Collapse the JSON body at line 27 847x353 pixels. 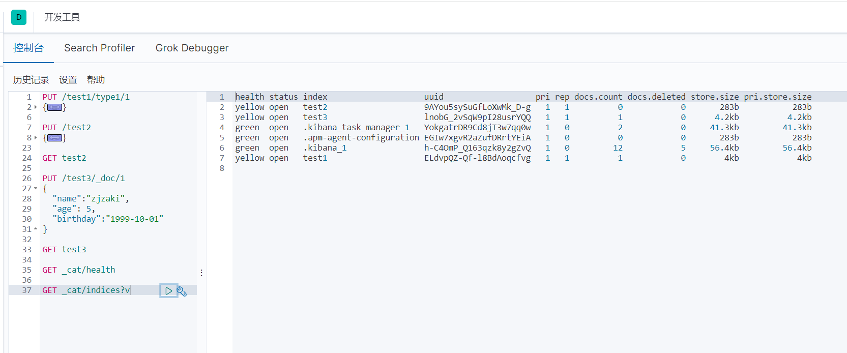pos(36,189)
